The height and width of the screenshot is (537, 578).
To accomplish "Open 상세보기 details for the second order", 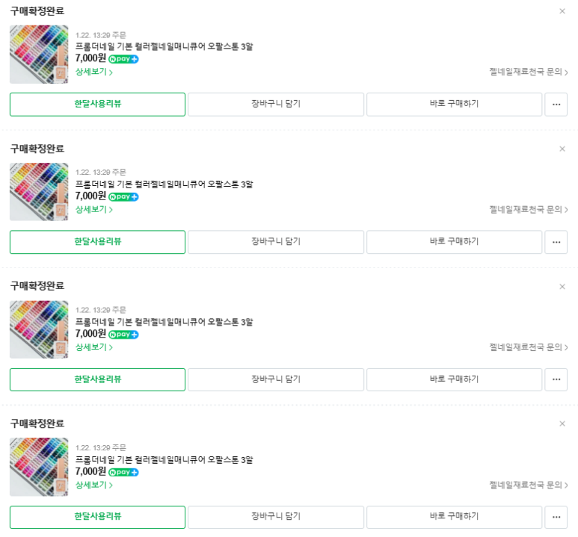I will [94, 210].
